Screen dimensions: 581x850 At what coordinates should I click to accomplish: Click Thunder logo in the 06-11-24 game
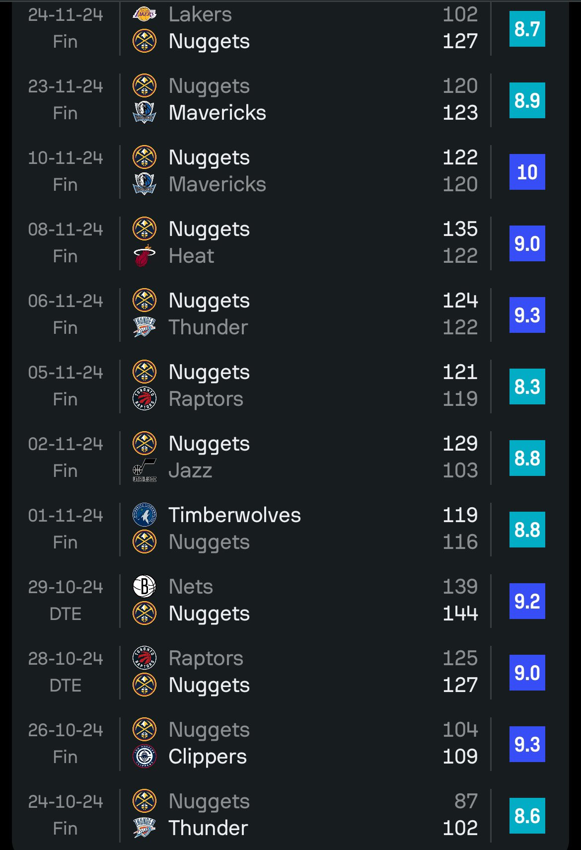click(x=145, y=327)
